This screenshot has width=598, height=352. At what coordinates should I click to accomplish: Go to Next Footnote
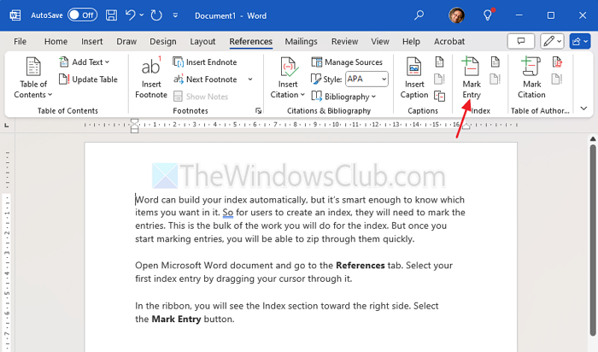click(205, 79)
